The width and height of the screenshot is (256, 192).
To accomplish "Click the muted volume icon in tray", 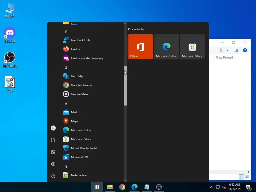I will [224, 187].
